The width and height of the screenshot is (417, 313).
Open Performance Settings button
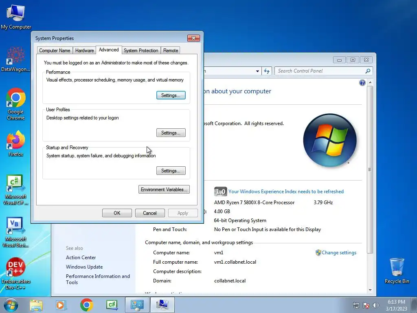click(x=171, y=95)
